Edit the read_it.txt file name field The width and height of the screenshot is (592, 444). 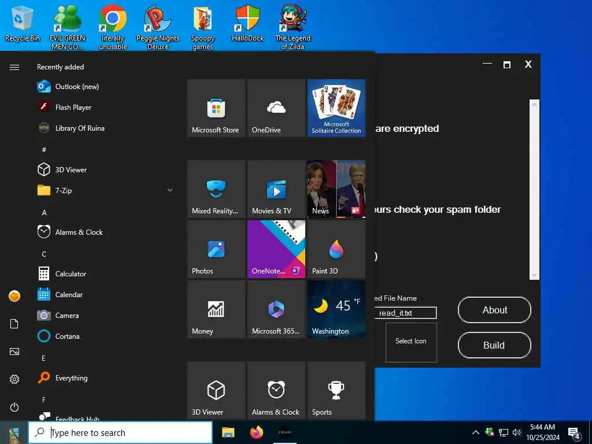(x=405, y=313)
